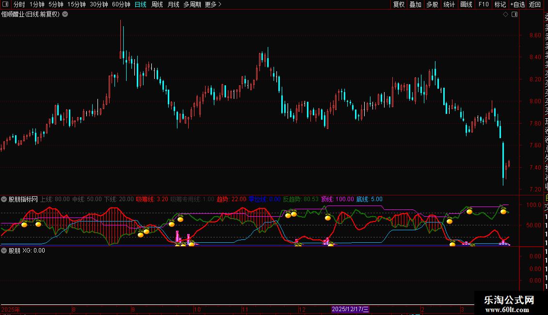Open the 多周期 multi-period view

(x=192, y=4)
